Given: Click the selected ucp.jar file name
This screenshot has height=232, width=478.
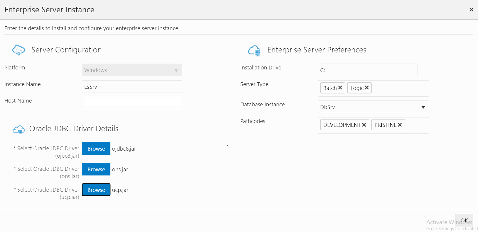Looking at the screenshot, I should pos(120,190).
